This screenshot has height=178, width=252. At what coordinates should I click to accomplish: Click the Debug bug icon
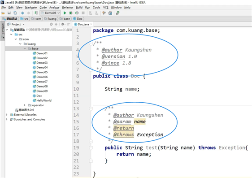(x=71, y=13)
